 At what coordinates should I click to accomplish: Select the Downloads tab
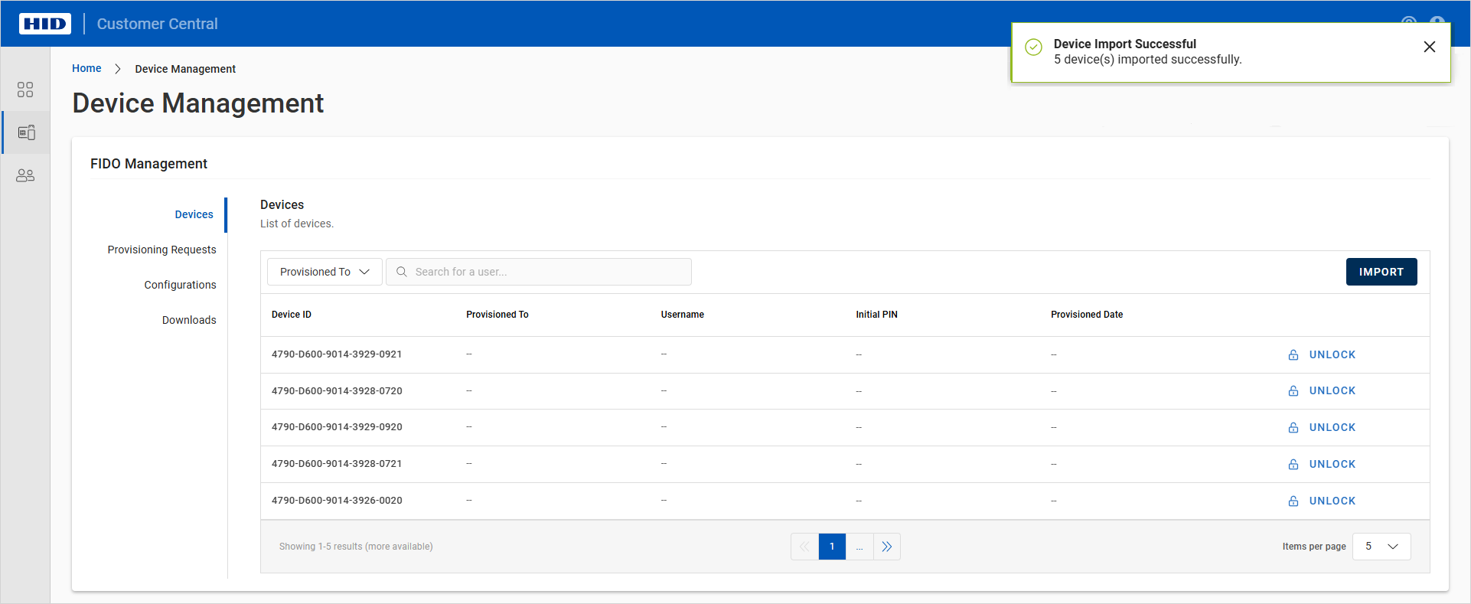[x=189, y=320]
